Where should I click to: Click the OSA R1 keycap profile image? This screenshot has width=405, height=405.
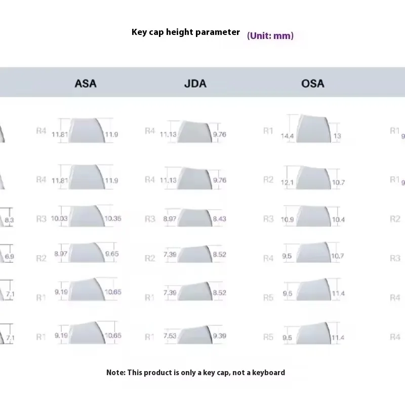coord(313,129)
